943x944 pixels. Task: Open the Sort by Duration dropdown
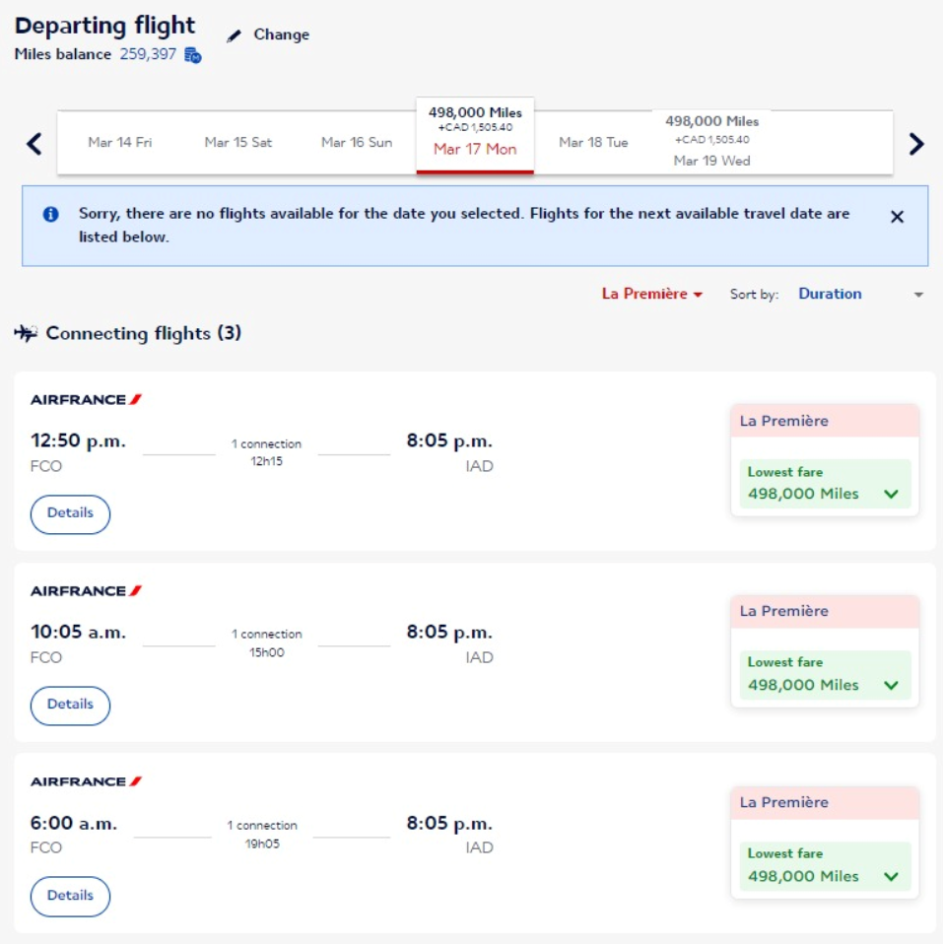[x=860, y=294]
